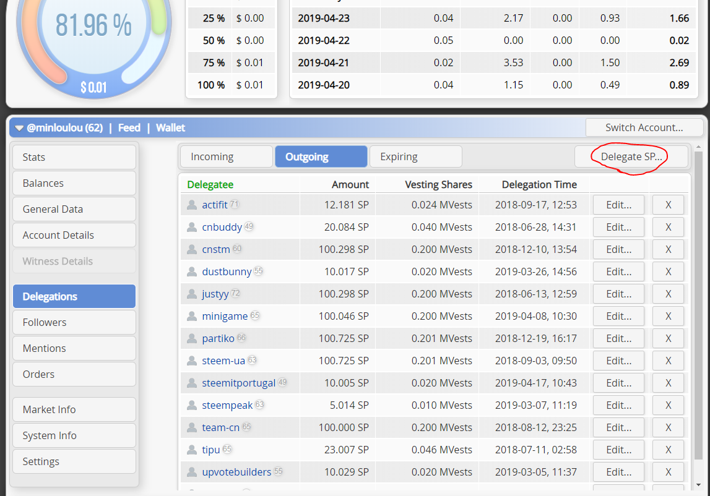The width and height of the screenshot is (710, 496).
Task: Open the steemitportugal account link
Action: (239, 383)
